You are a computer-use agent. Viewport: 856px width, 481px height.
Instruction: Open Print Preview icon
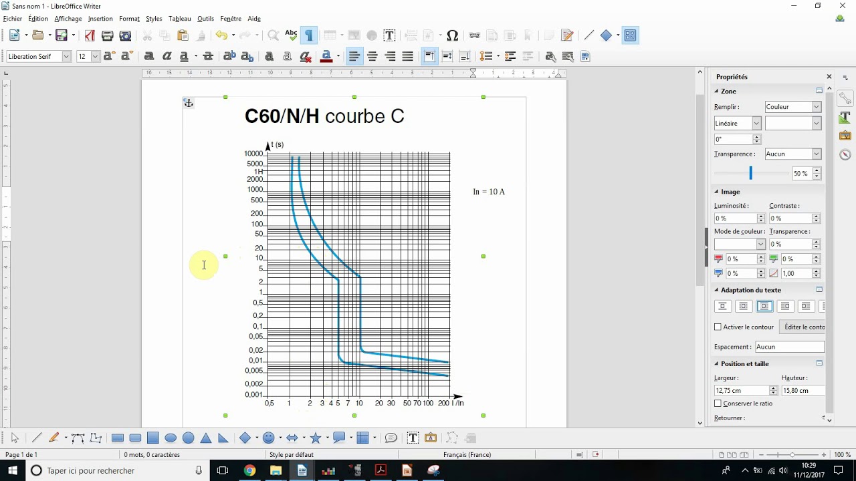pyautogui.click(x=125, y=35)
